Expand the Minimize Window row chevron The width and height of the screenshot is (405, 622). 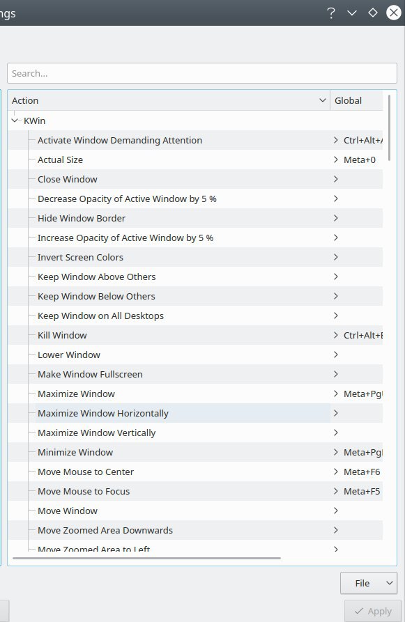pos(336,452)
